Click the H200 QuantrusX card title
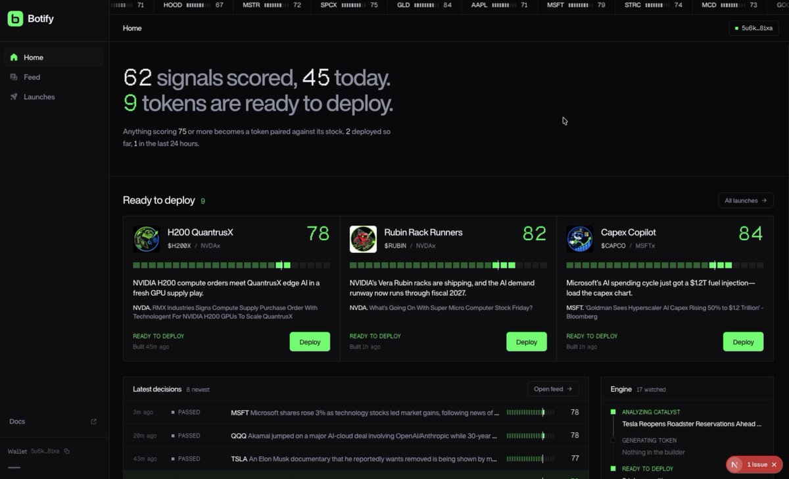Viewport: 789px width, 479px height. pyautogui.click(x=201, y=232)
